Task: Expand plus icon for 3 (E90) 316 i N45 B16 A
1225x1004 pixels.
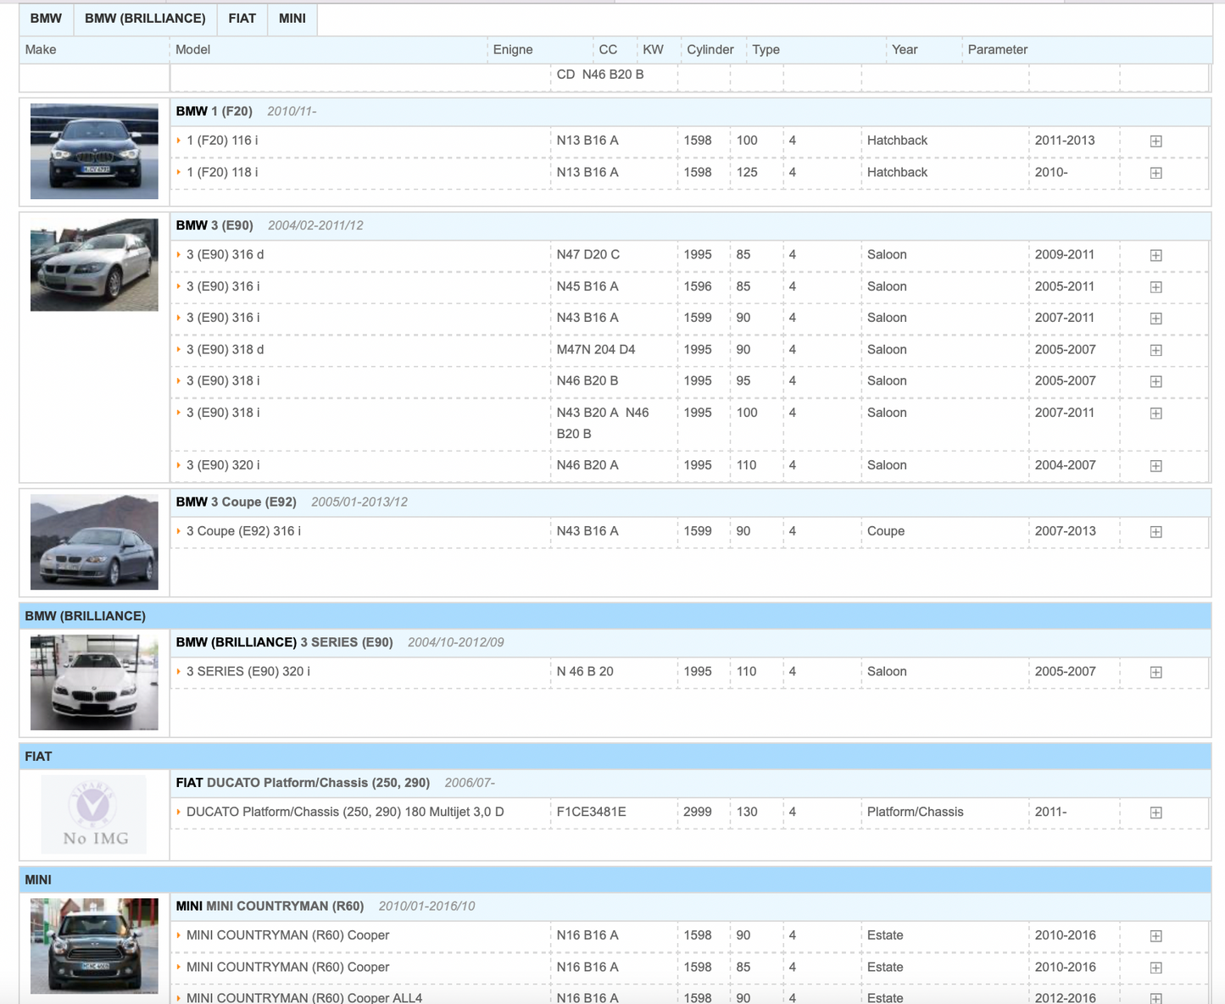Action: coord(1155,287)
